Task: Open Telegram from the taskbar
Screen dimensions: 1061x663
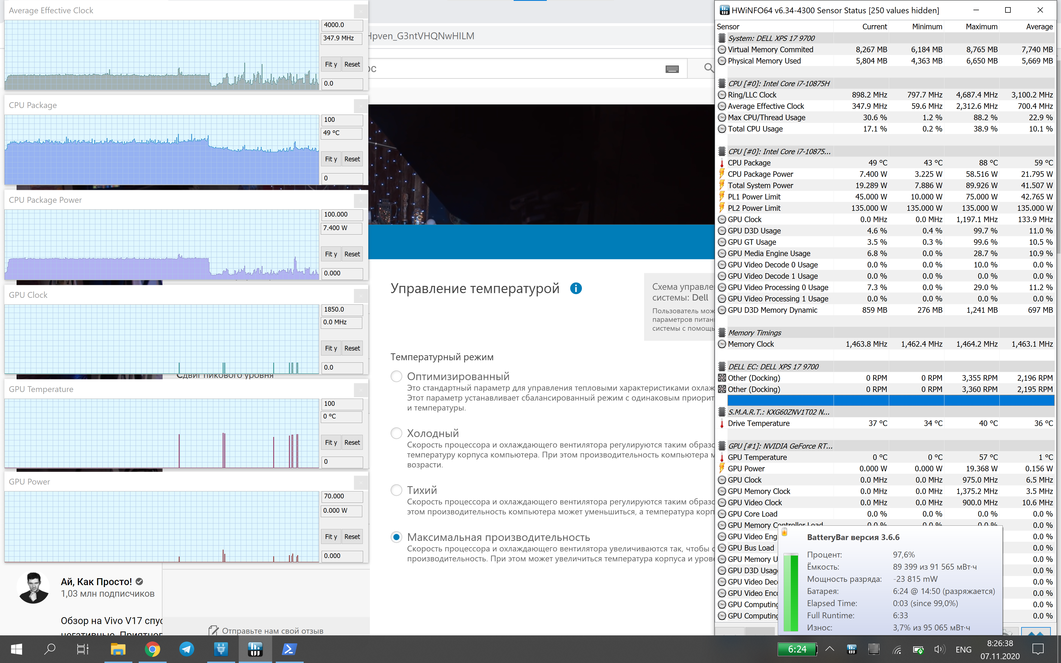Action: (186, 649)
